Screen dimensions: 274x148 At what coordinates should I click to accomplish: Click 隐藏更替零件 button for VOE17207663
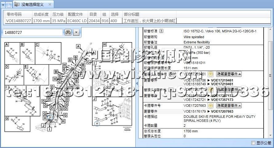tap(228, 106)
